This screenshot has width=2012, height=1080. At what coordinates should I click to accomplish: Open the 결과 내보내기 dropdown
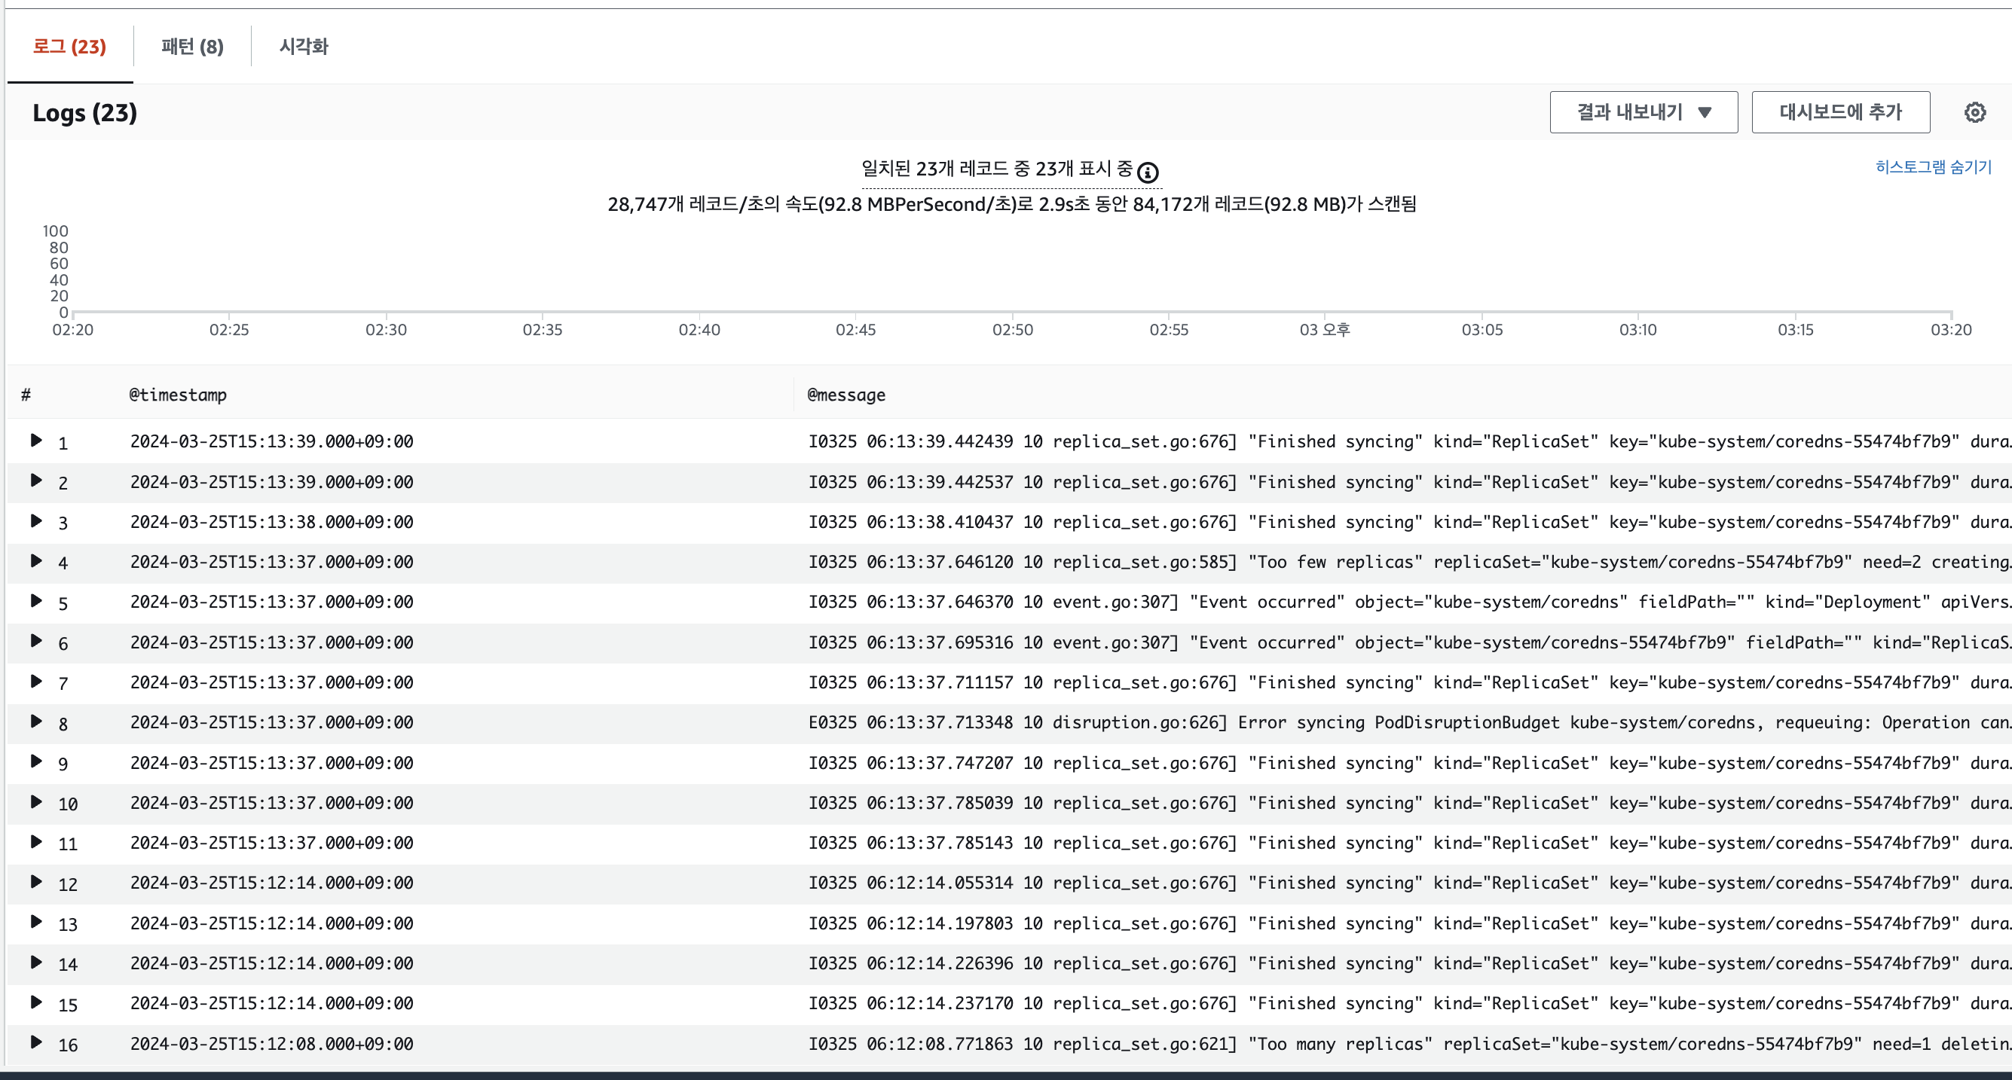coord(1643,112)
